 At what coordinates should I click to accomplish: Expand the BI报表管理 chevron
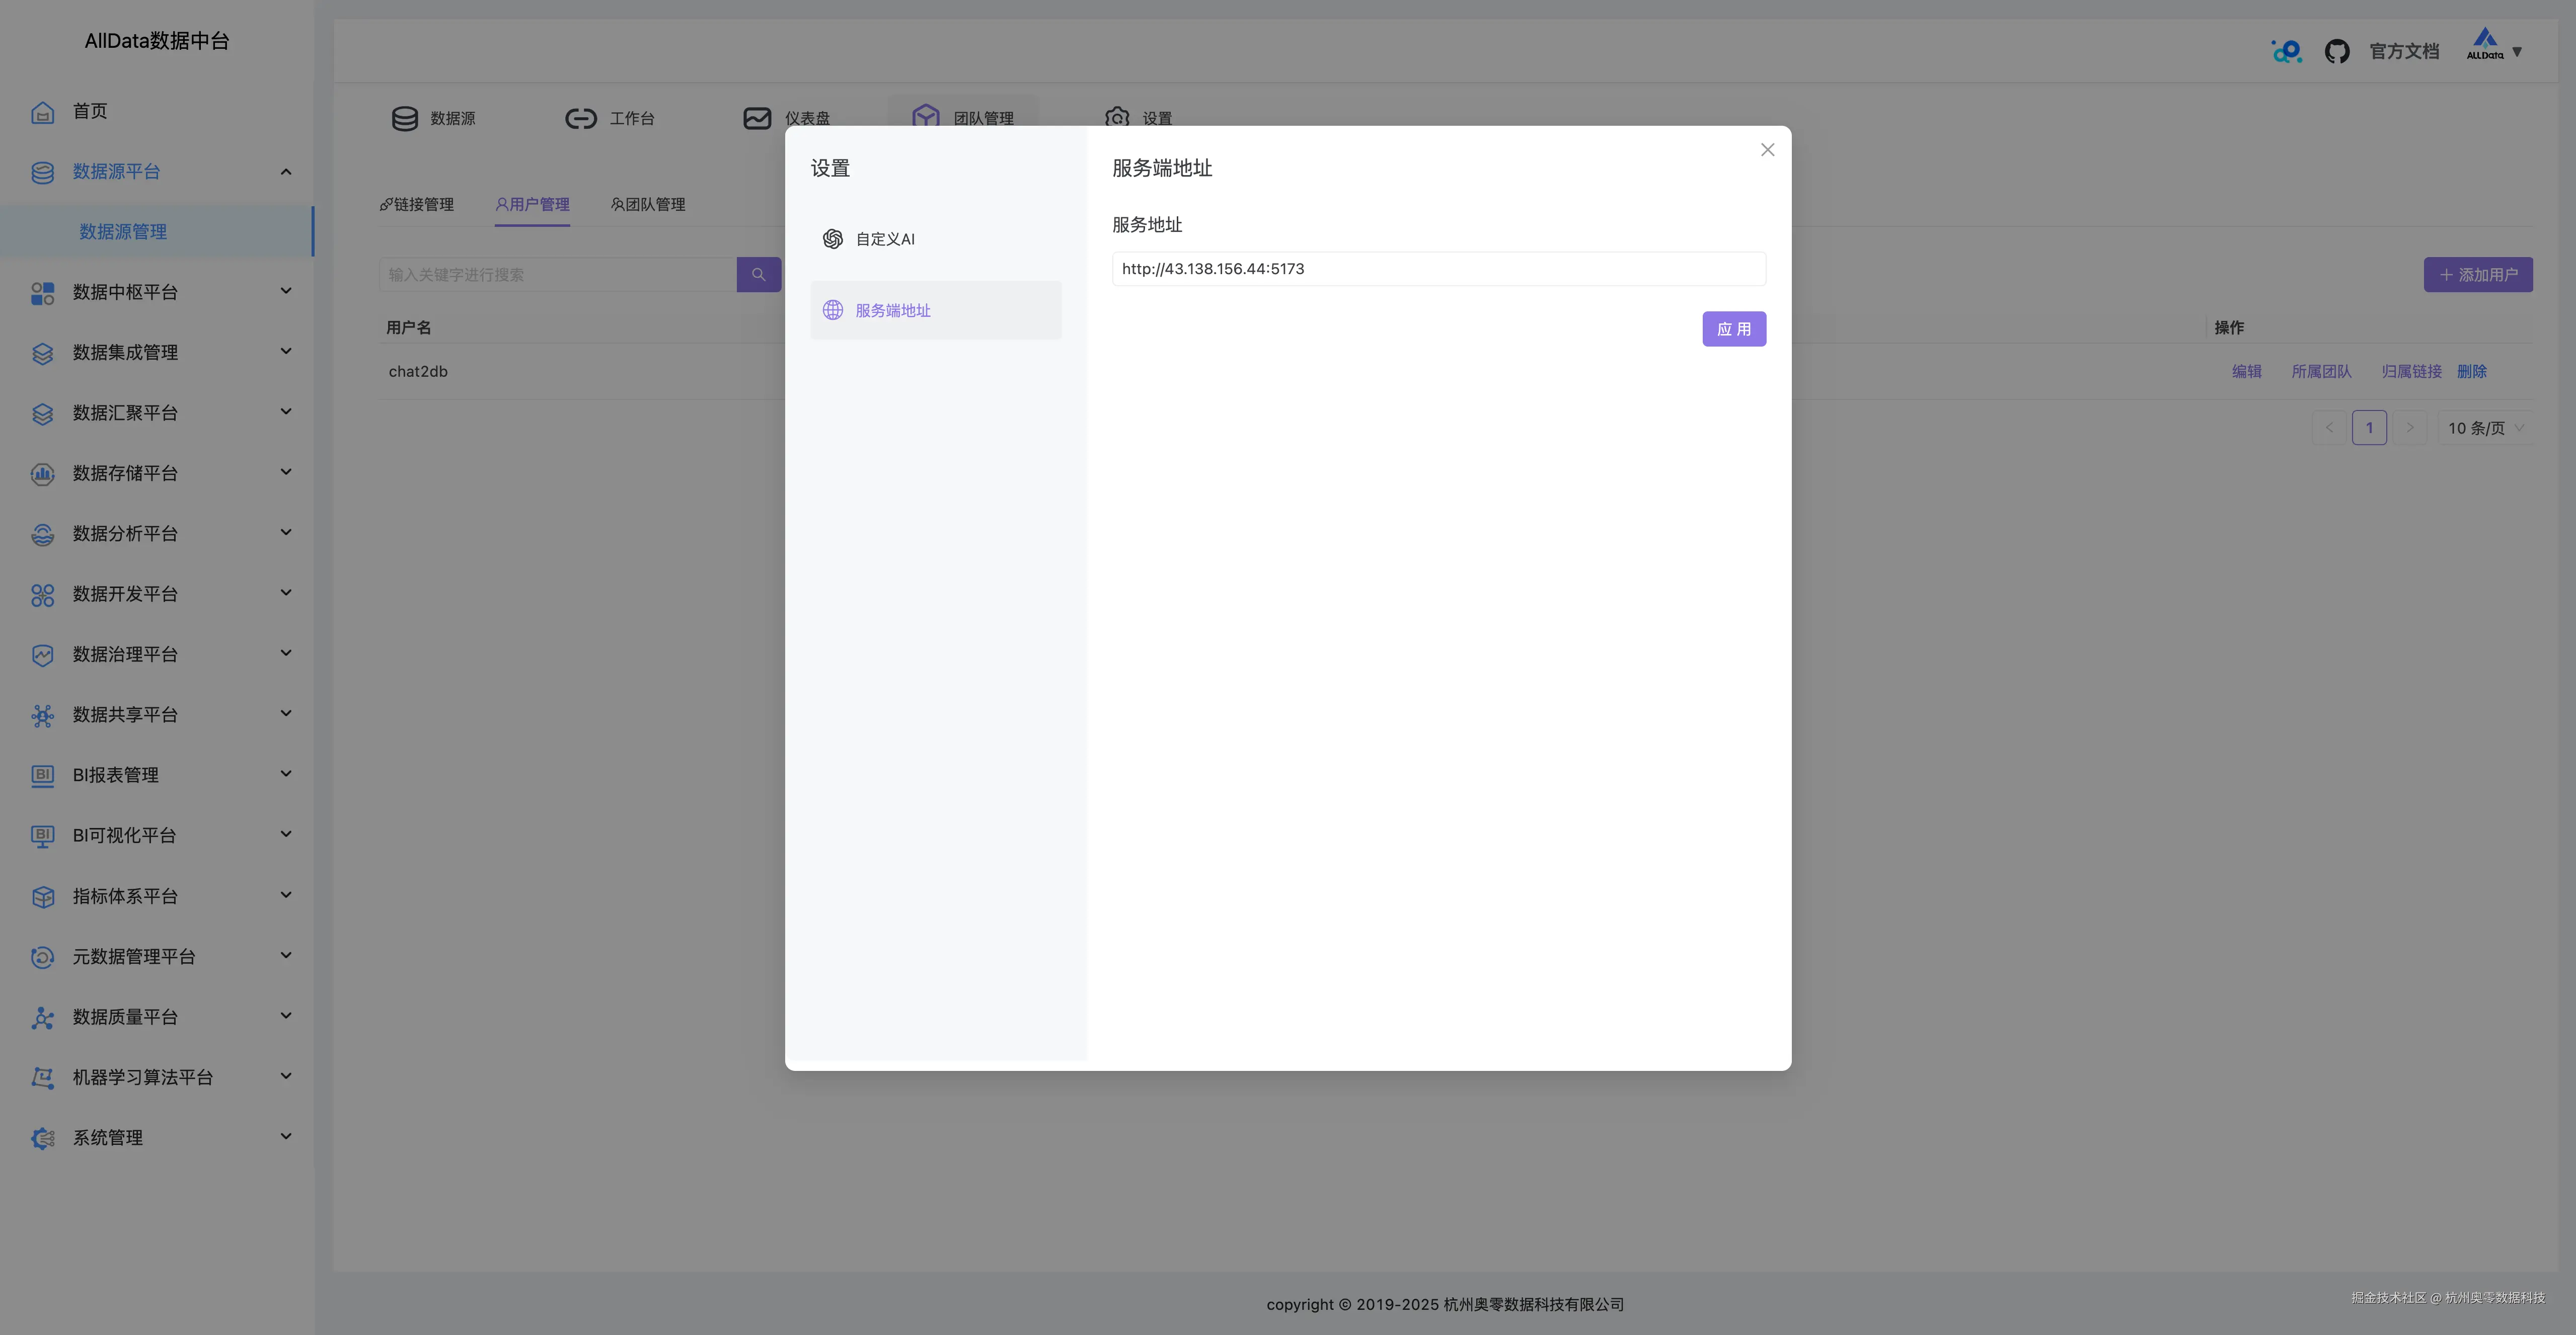286,775
